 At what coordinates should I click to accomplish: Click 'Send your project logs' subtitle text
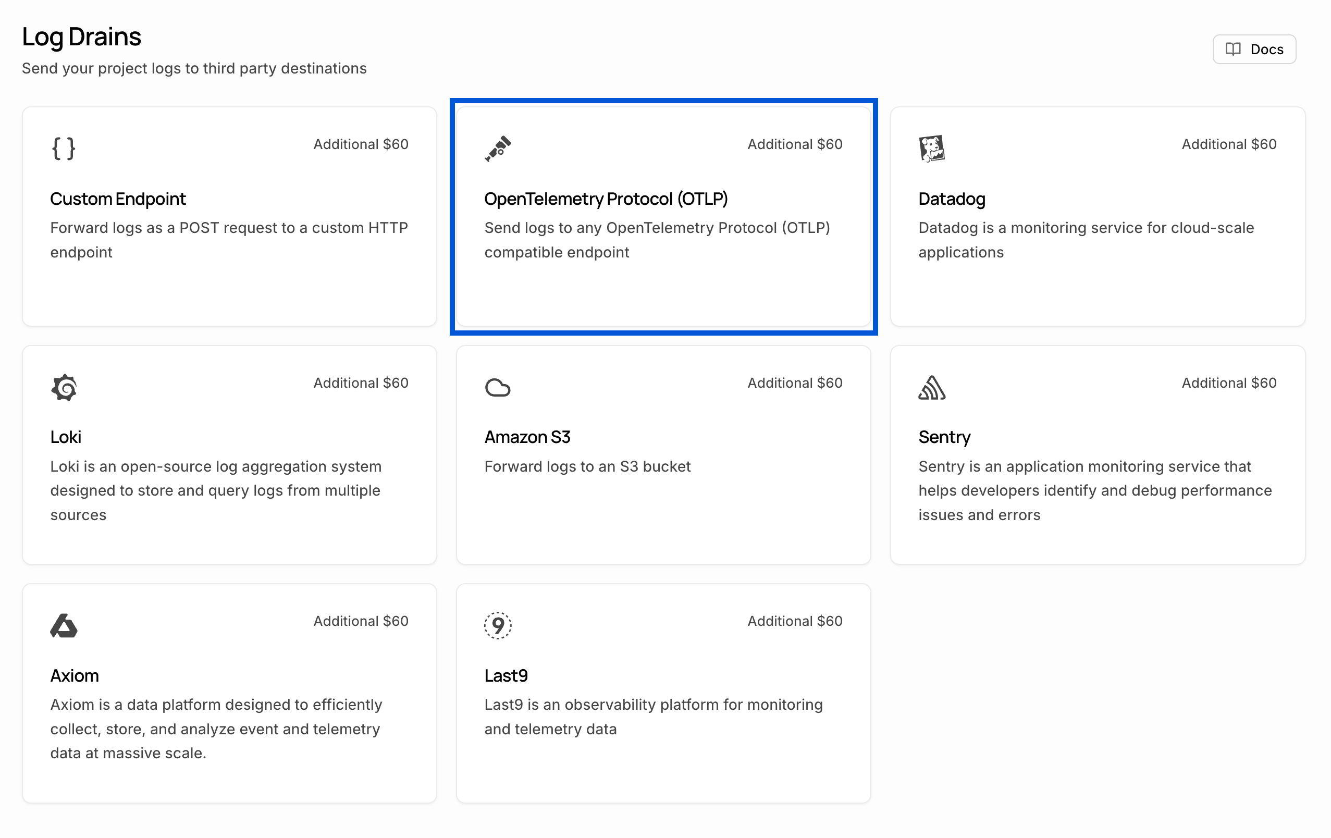(194, 69)
